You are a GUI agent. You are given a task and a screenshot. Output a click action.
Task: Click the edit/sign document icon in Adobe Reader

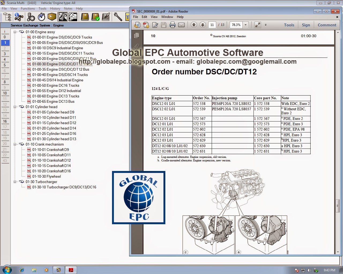tap(155, 25)
